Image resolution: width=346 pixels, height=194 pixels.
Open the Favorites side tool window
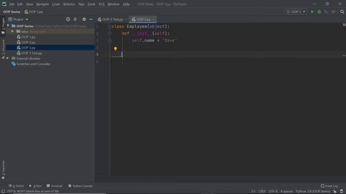pos(3,170)
